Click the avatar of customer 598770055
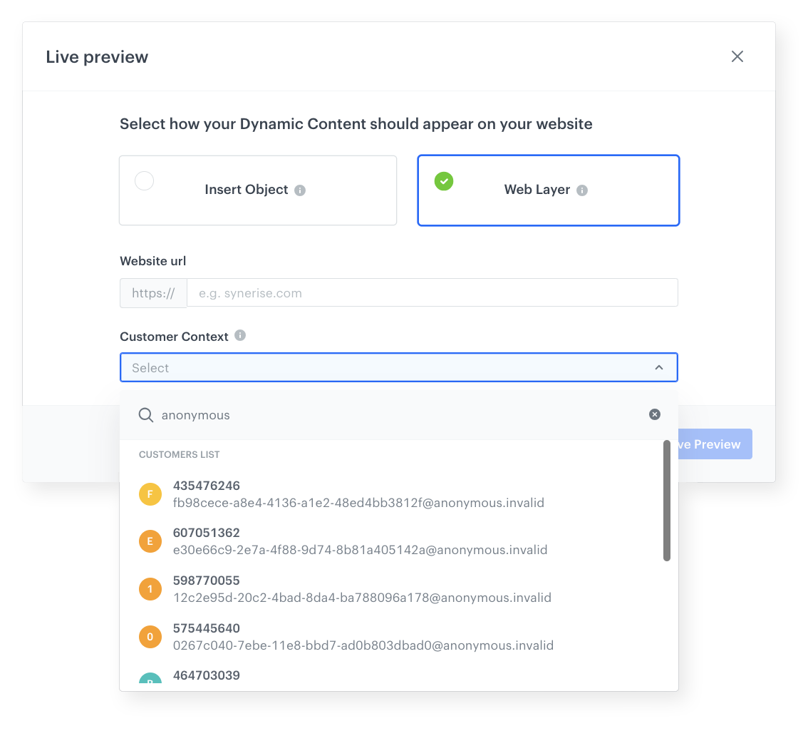The height and width of the screenshot is (731, 803). pyautogui.click(x=150, y=588)
